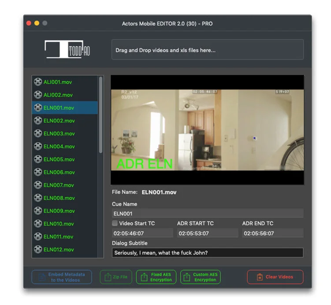
Task: Select ALI002.mov in the file list
Action: (x=65, y=95)
